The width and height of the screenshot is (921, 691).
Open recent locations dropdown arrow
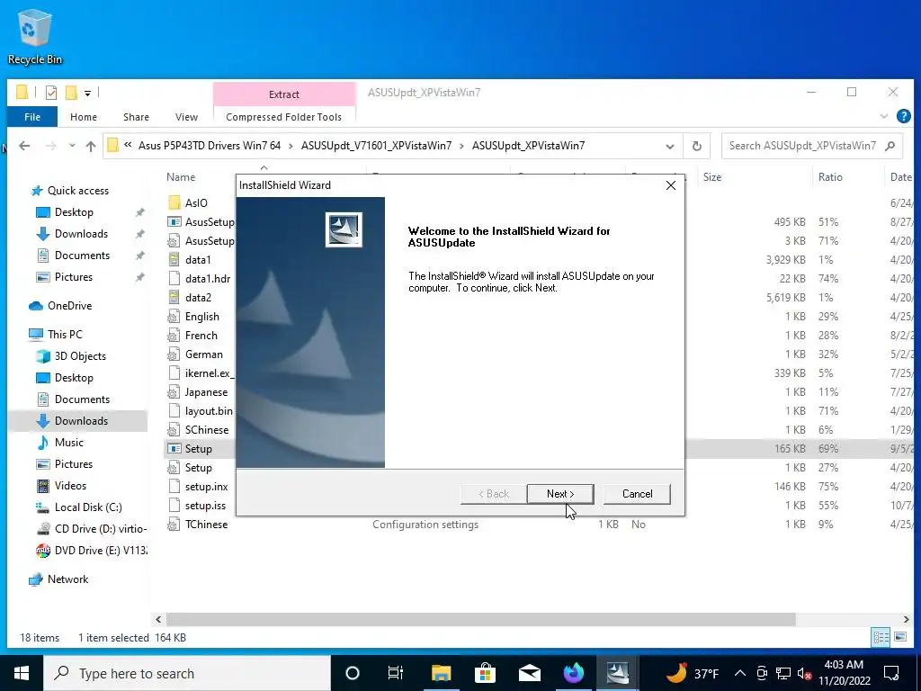[72, 146]
